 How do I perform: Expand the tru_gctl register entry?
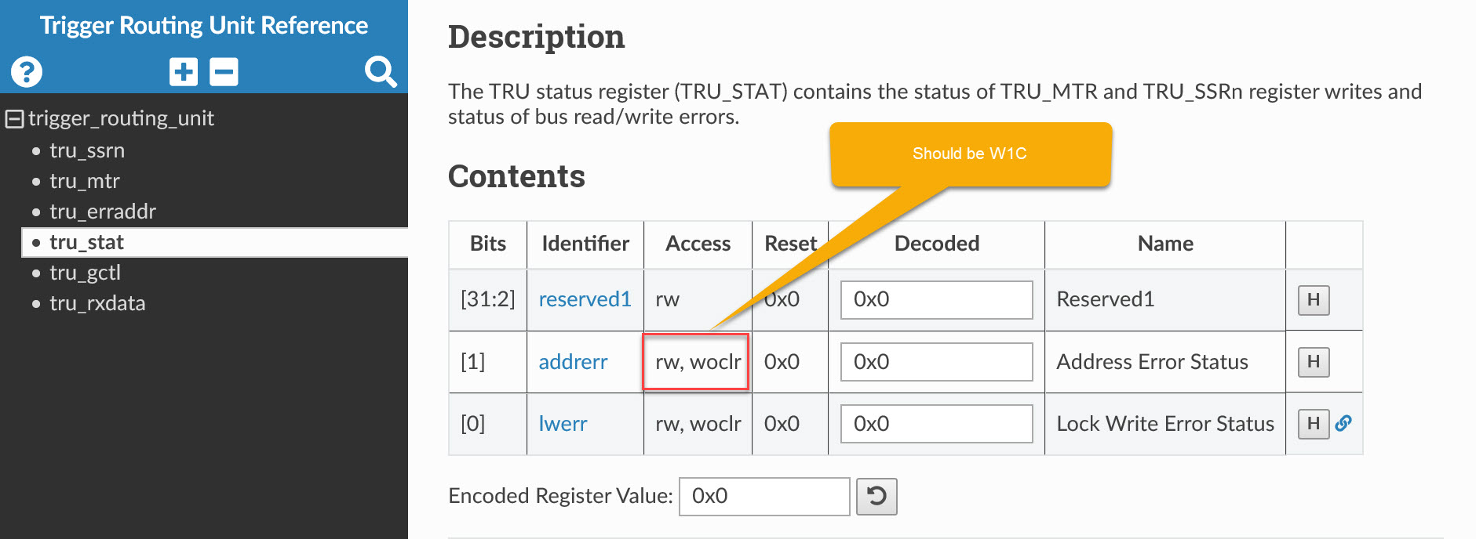(85, 273)
